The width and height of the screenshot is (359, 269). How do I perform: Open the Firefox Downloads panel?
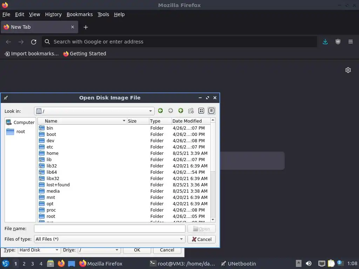(325, 42)
